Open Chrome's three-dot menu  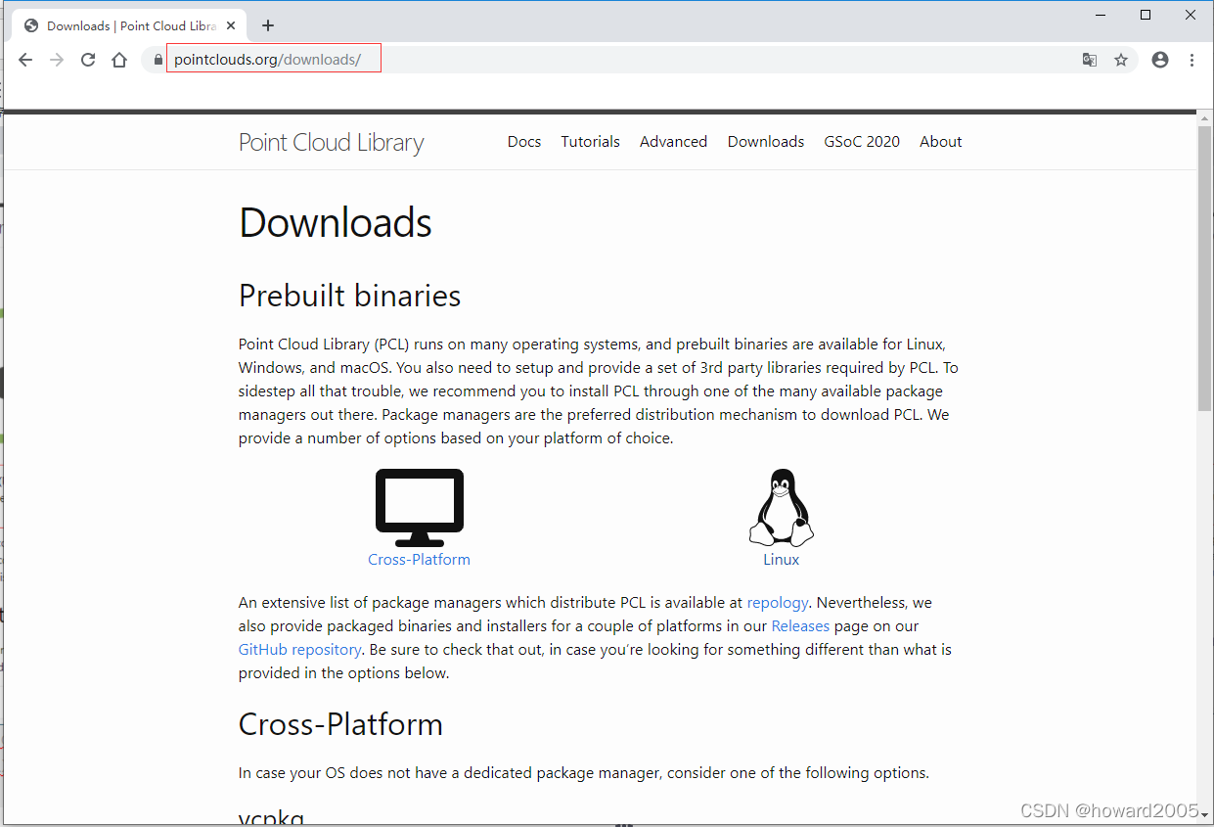[1192, 60]
